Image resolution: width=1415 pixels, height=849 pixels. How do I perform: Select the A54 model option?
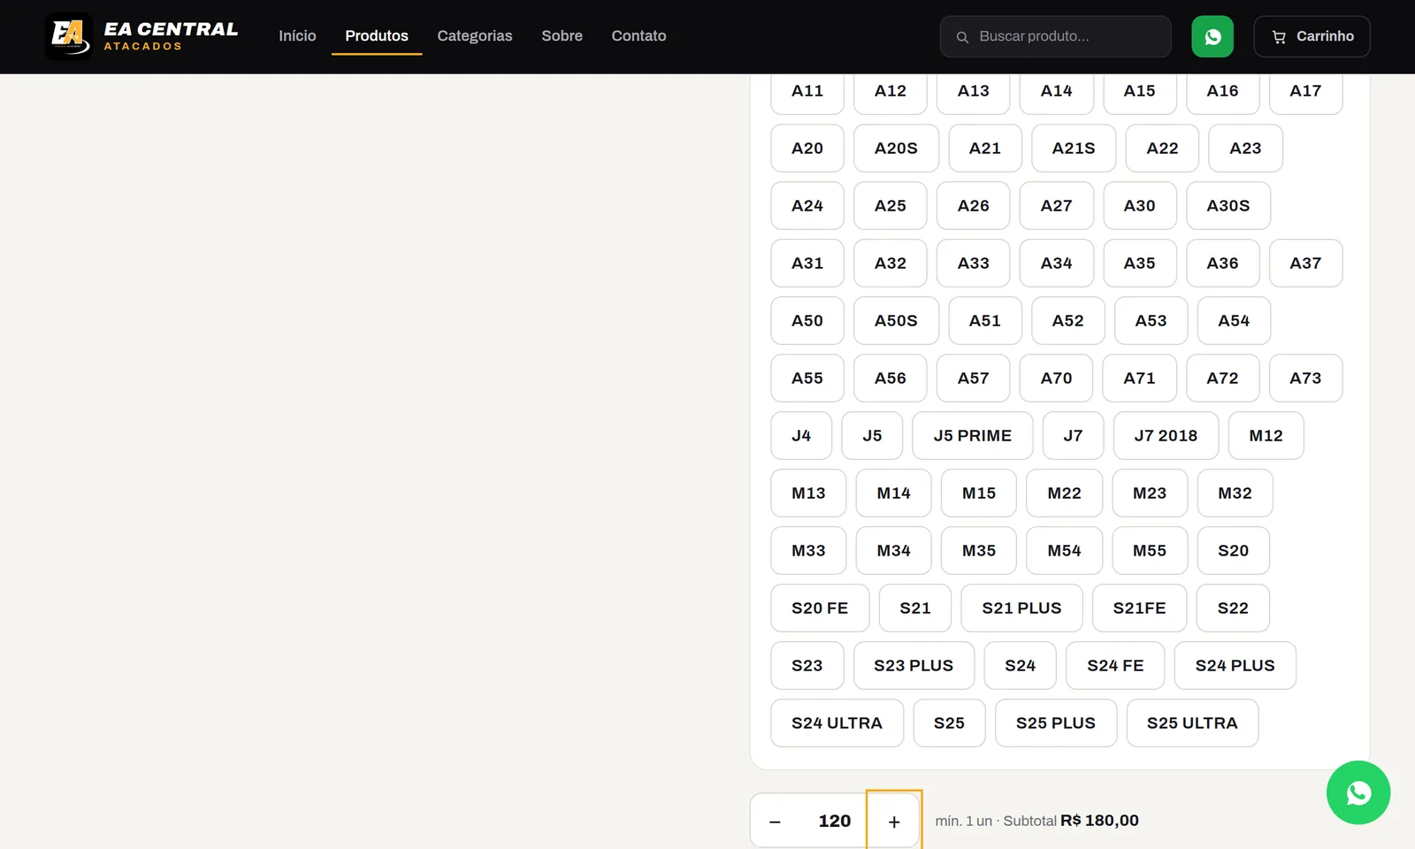1234,321
